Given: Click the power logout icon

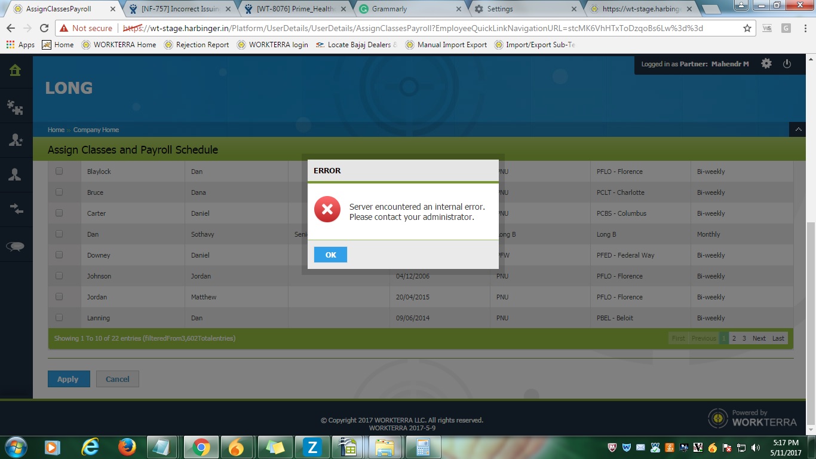Looking at the screenshot, I should tap(787, 64).
